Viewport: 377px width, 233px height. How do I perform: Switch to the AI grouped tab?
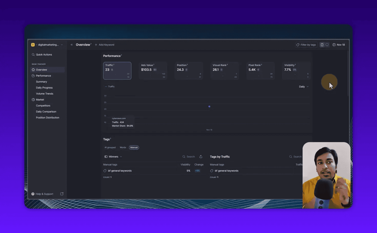[x=110, y=147]
